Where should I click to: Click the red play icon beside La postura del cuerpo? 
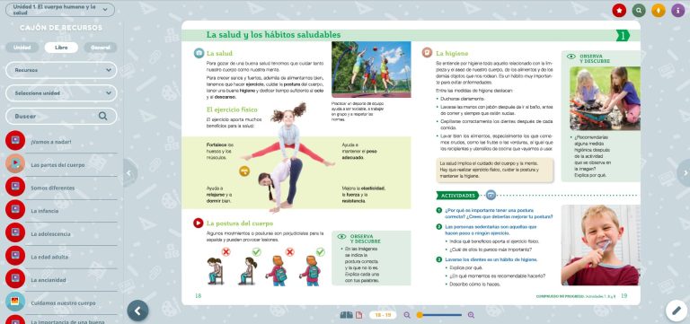click(x=199, y=223)
